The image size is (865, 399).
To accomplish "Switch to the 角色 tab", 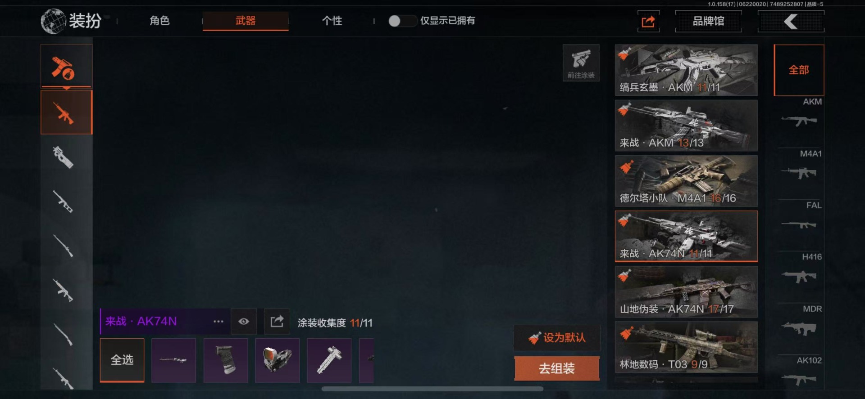I will pyautogui.click(x=159, y=21).
